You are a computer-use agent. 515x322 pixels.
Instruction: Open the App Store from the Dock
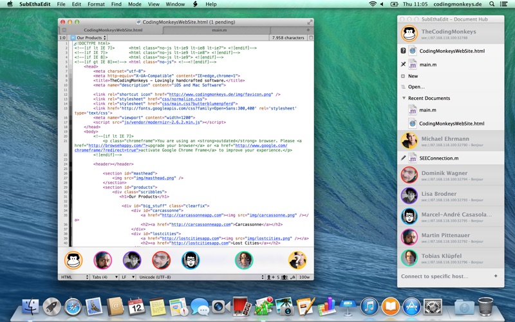(411, 307)
